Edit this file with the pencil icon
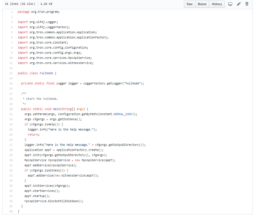 [239, 4]
